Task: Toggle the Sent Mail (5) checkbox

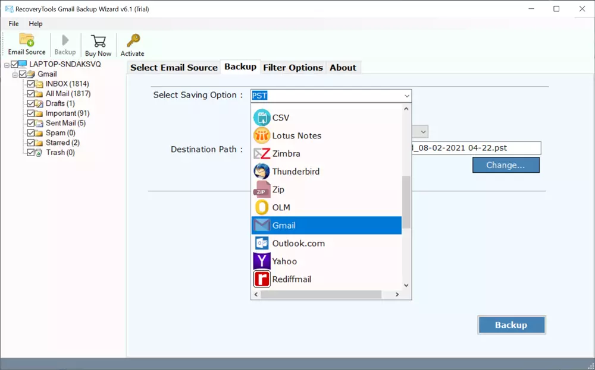Action: [31, 123]
